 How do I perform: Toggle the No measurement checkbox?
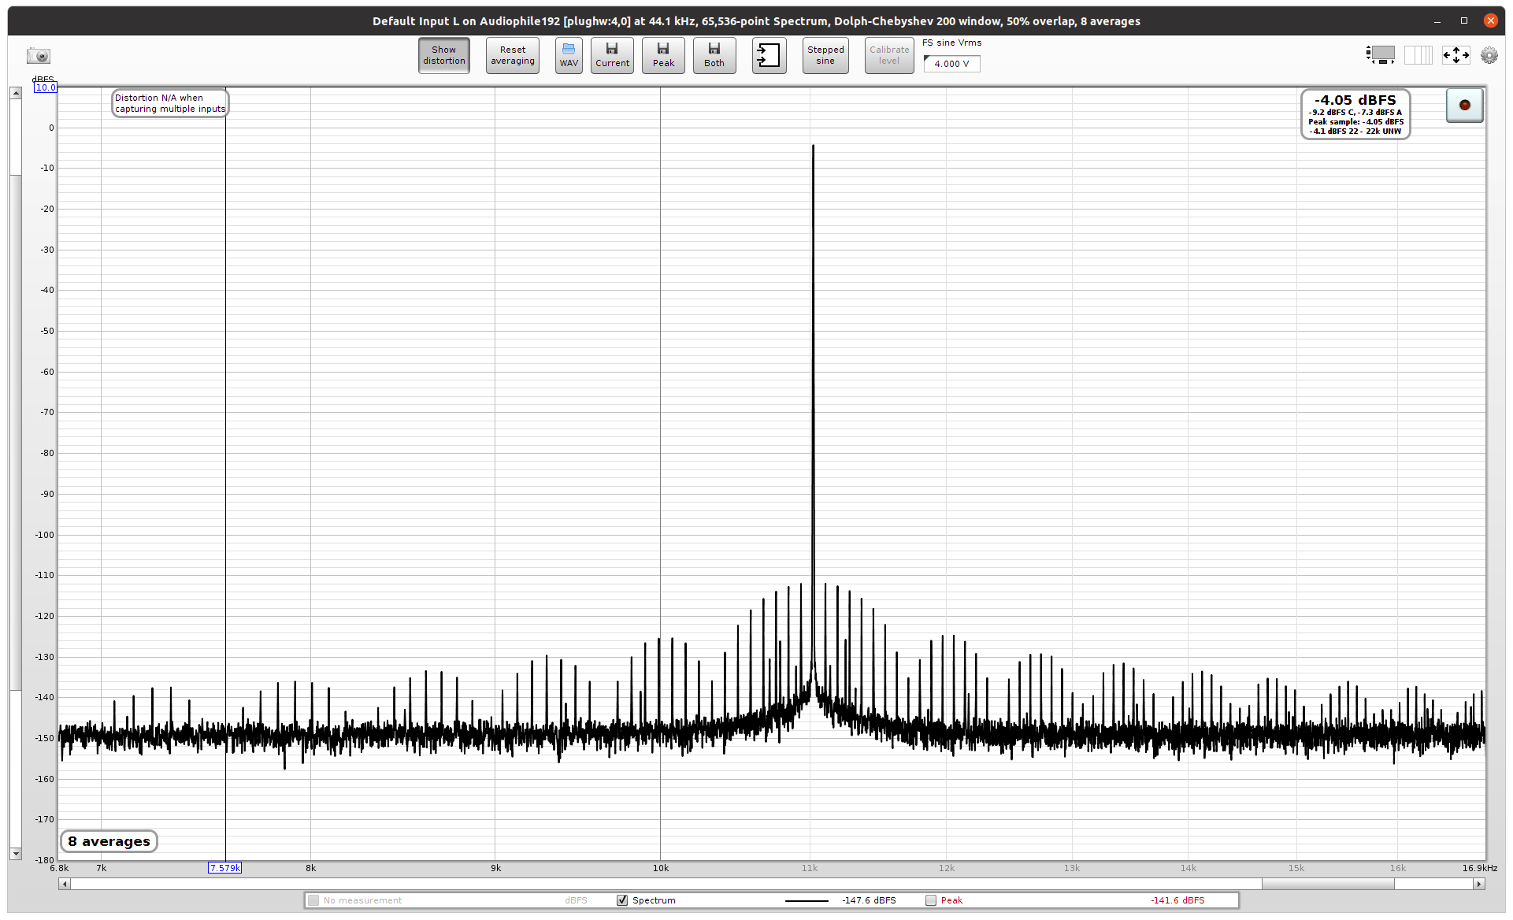[x=313, y=900]
